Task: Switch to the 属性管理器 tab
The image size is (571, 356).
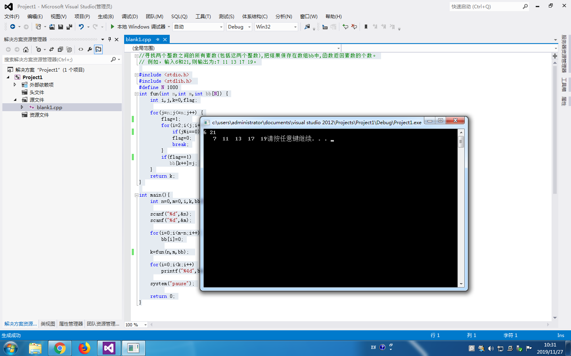Action: [x=71, y=324]
